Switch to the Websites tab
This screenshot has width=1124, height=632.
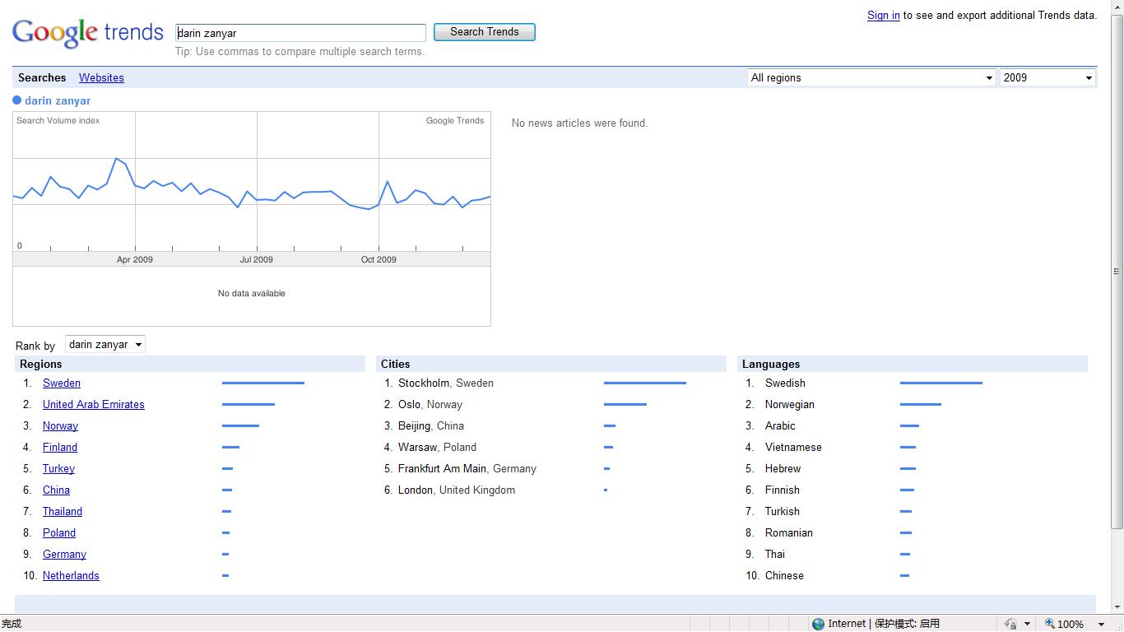point(101,77)
